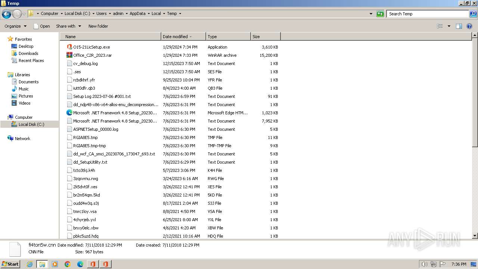This screenshot has height=269, width=478.
Task: Open the Share with dropdown menu
Action: (x=68, y=26)
